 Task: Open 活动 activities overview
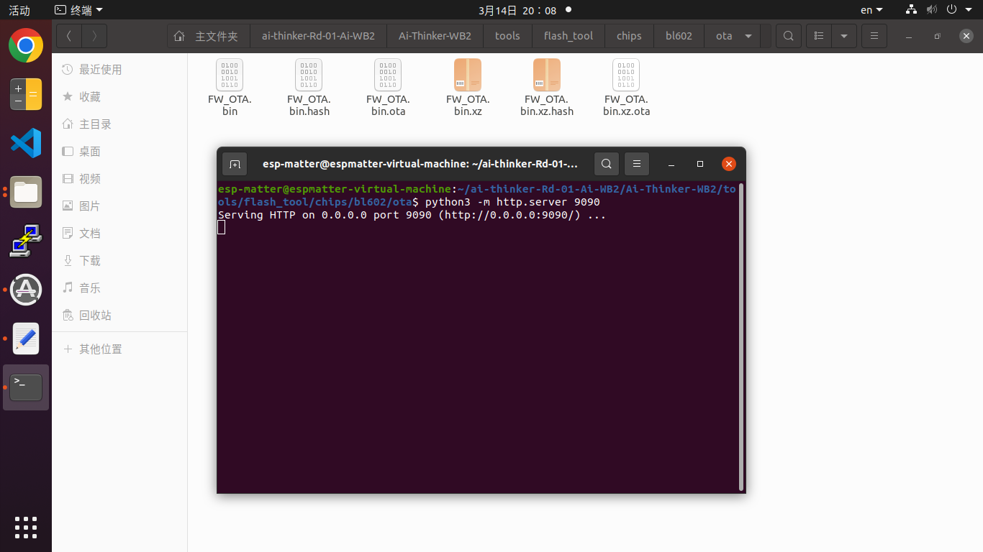pyautogui.click(x=19, y=10)
